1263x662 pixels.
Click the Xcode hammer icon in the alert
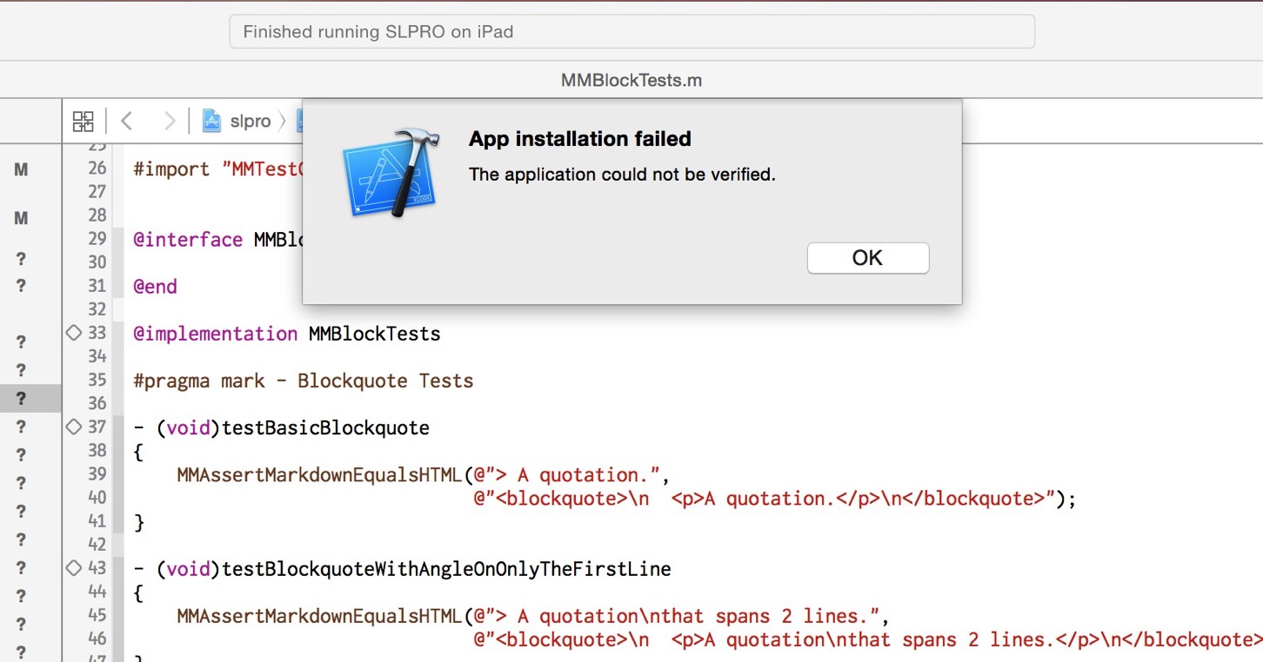[x=391, y=172]
